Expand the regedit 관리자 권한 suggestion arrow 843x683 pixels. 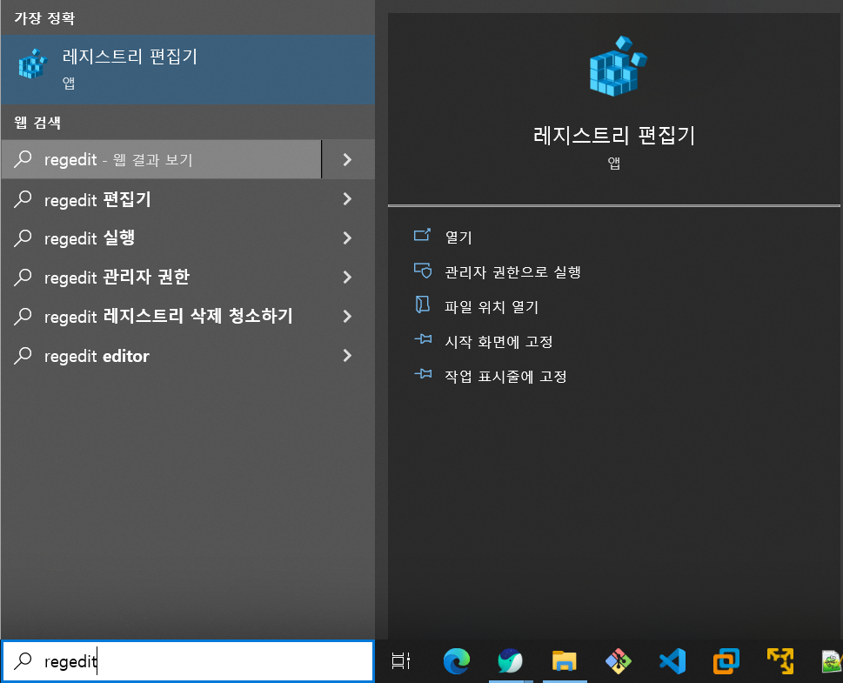(x=347, y=277)
